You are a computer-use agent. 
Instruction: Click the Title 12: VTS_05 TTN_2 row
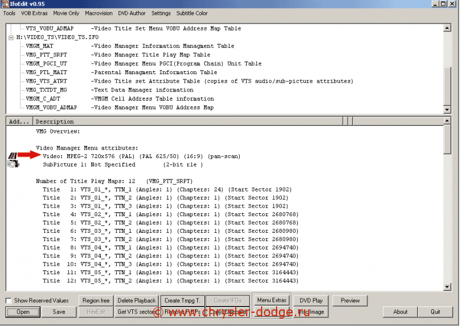click(x=171, y=281)
